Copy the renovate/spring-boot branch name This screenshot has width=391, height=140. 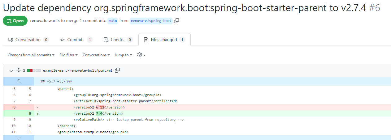click(x=176, y=21)
